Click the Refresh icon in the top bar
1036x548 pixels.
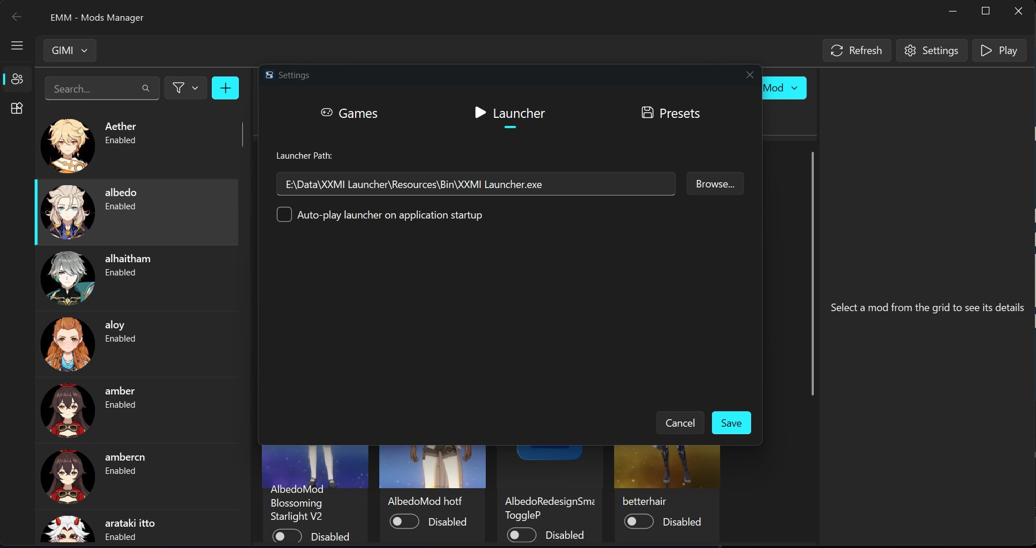tap(837, 51)
